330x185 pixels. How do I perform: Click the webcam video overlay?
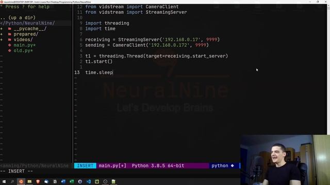tap(285, 160)
